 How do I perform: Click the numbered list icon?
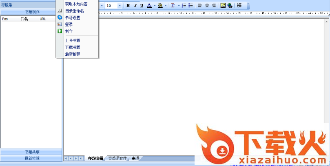[x=184, y=6]
